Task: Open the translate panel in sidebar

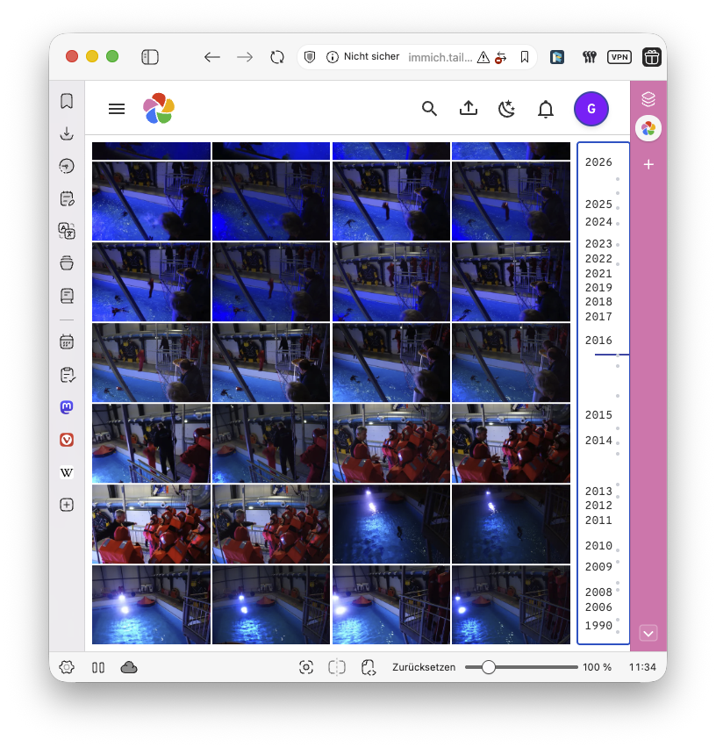Action: tap(67, 231)
